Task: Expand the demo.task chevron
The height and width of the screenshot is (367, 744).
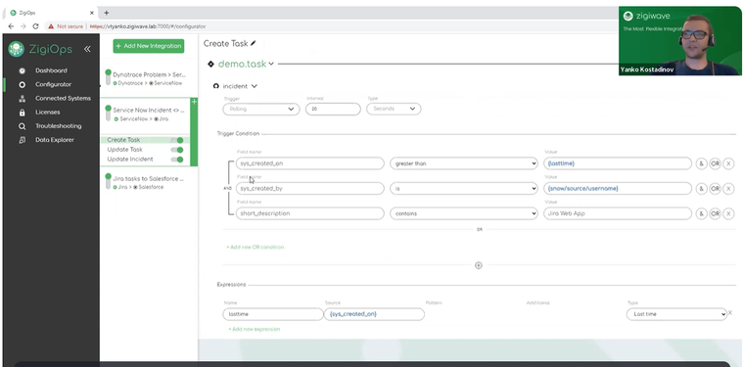Action: pos(271,64)
